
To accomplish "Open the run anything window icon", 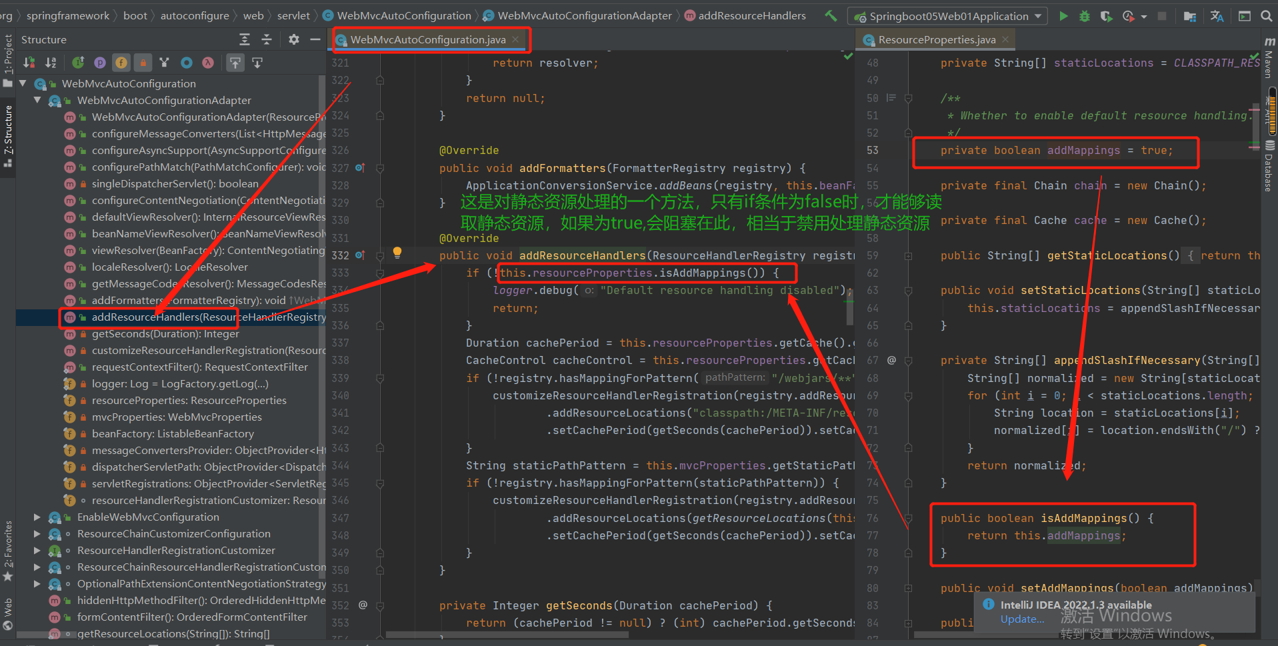I will click(x=1245, y=16).
